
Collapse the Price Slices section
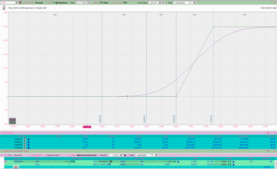point(2,133)
